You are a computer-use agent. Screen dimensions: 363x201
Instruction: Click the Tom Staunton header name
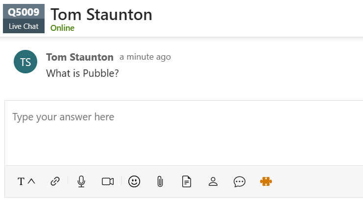click(101, 14)
